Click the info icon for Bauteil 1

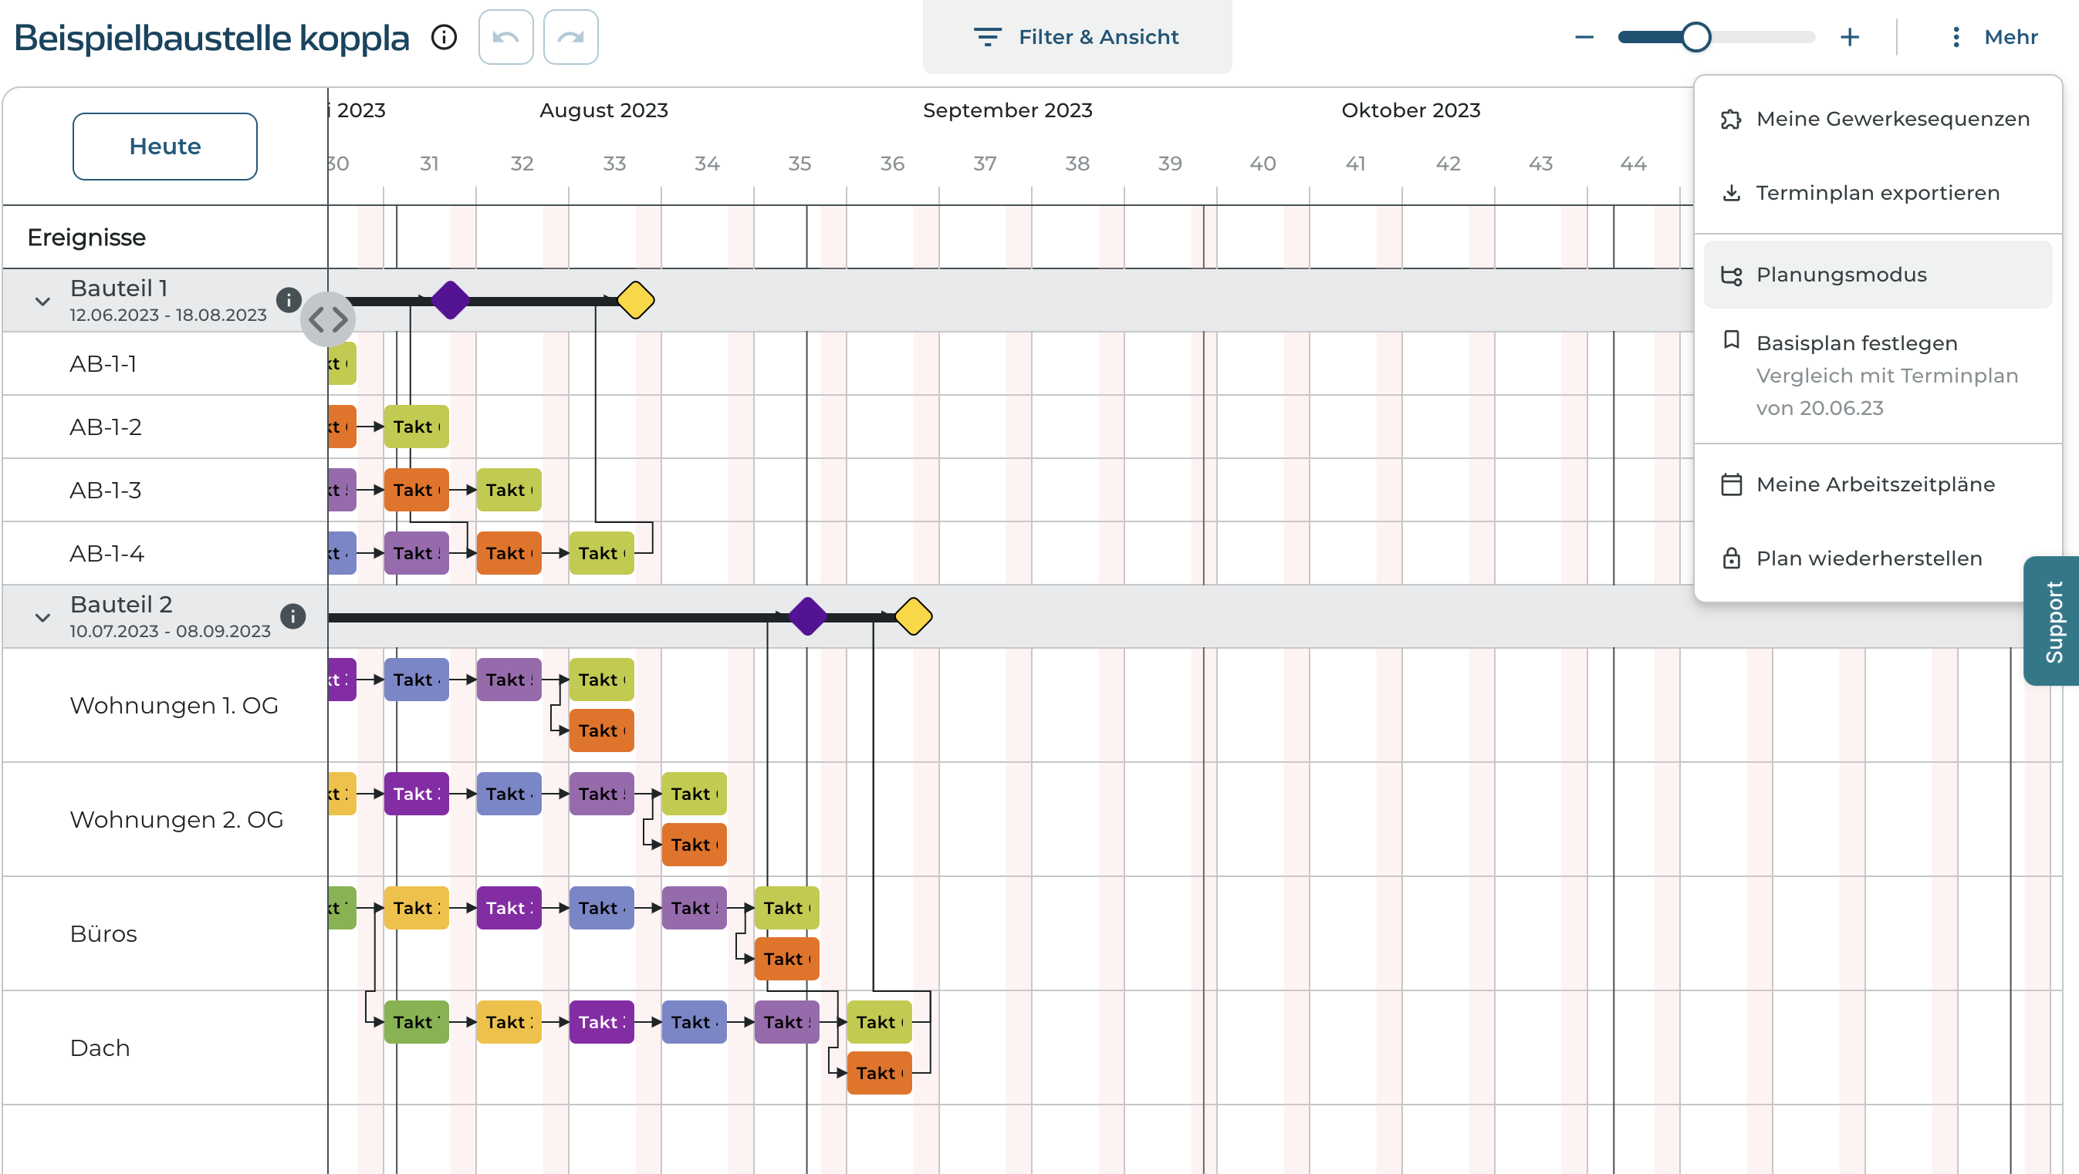pos(288,300)
